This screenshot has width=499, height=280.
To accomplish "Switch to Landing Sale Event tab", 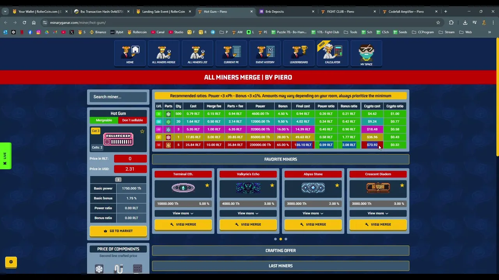I will 163,12.
